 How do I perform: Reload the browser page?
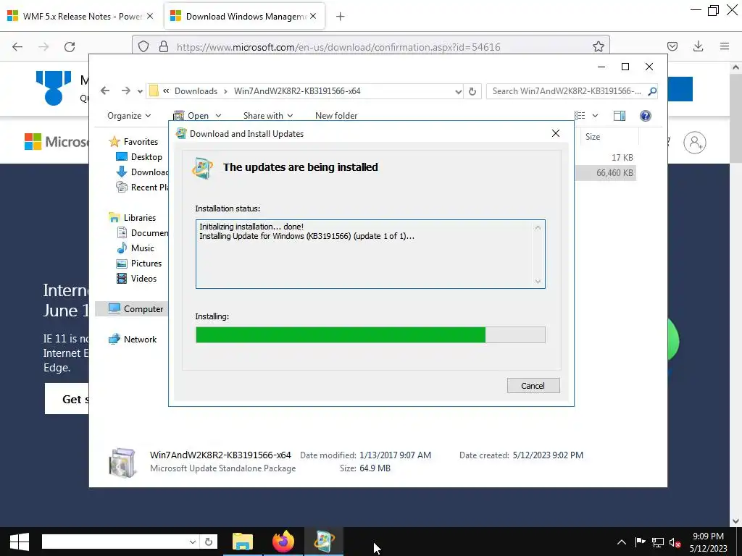[70, 47]
